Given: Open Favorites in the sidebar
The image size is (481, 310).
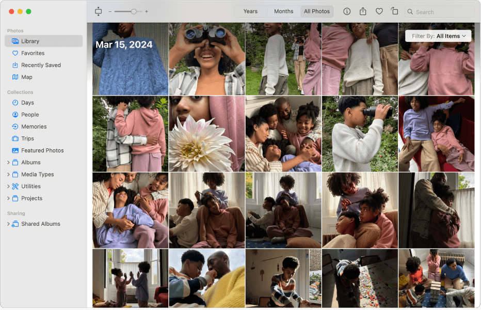Looking at the screenshot, I should pos(43,53).
